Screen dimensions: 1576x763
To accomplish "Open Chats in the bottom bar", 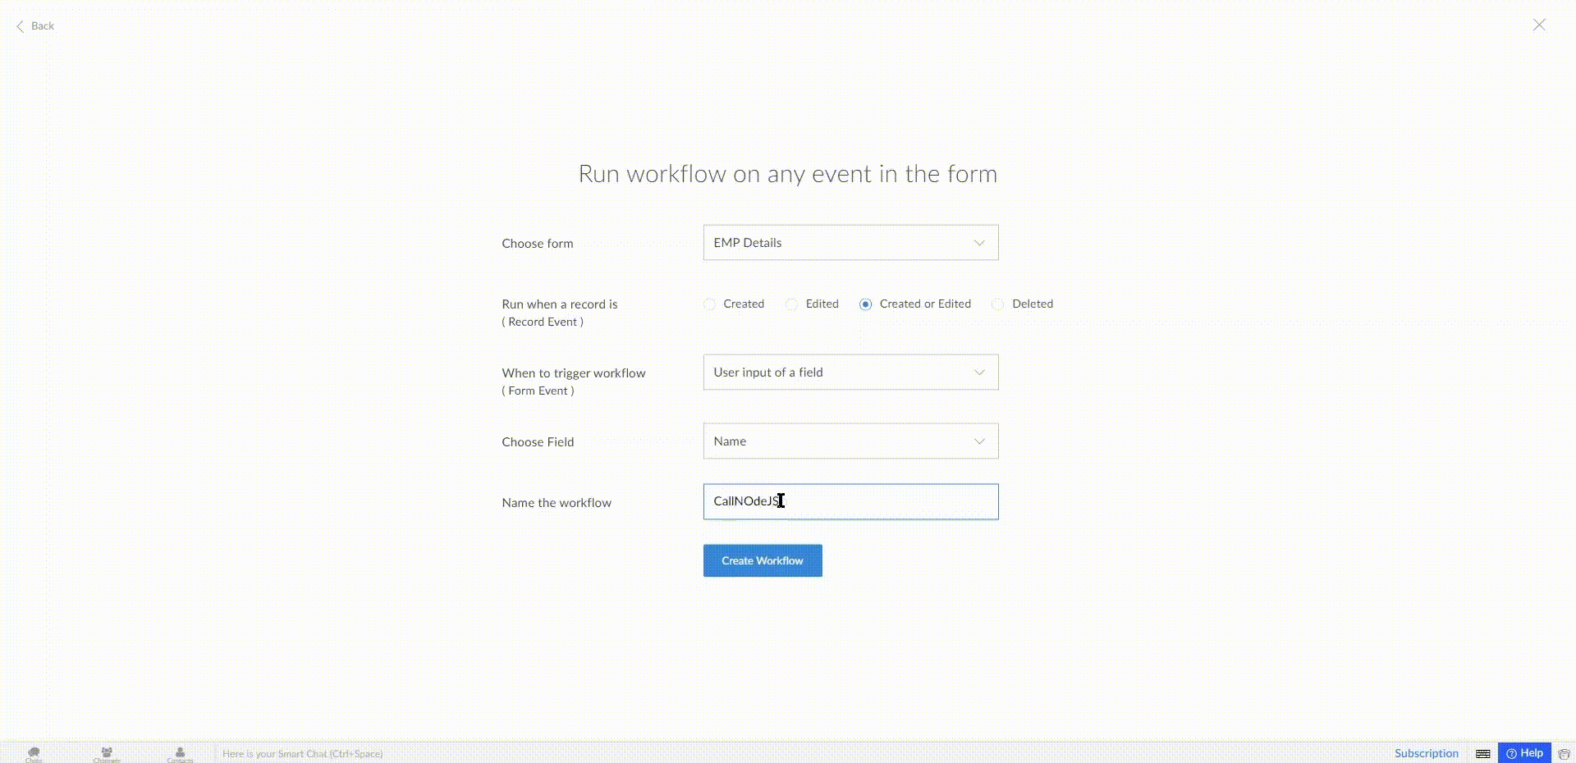I will coord(34,753).
